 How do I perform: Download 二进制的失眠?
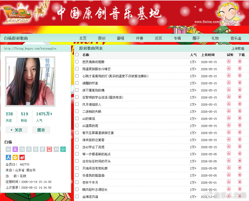coord(240,111)
